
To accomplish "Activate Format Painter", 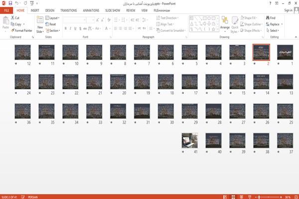I will tap(21, 30).
